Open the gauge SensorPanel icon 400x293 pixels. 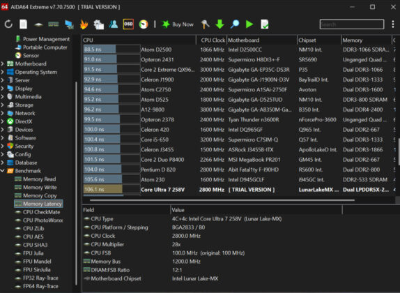click(x=144, y=24)
